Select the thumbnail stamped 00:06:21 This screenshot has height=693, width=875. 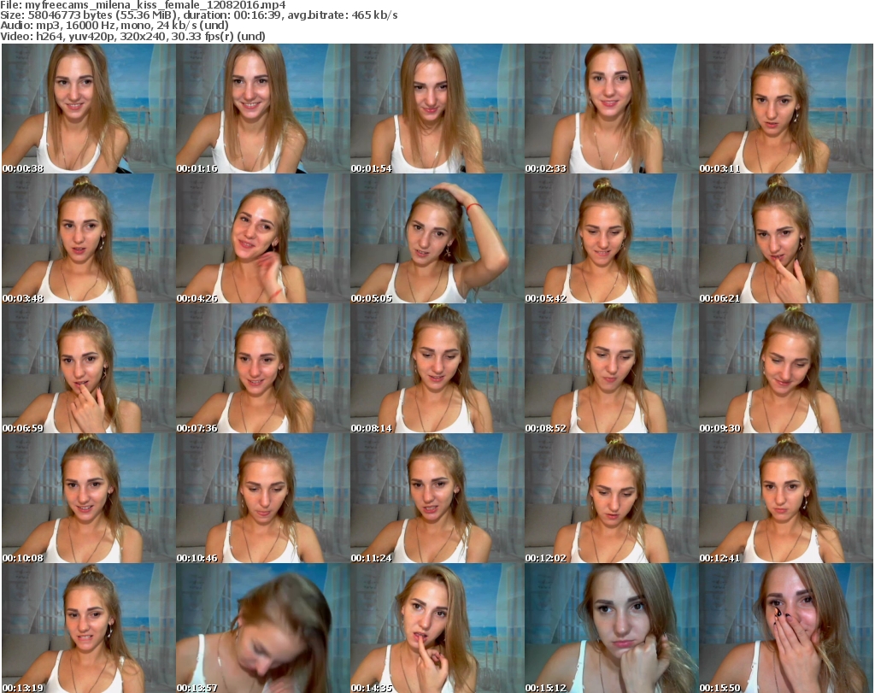click(786, 238)
